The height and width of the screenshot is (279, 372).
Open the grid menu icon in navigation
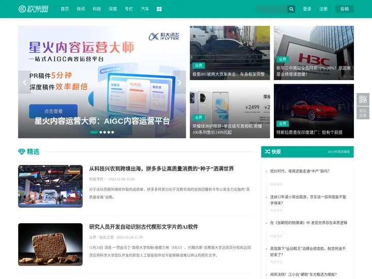(x=159, y=9)
